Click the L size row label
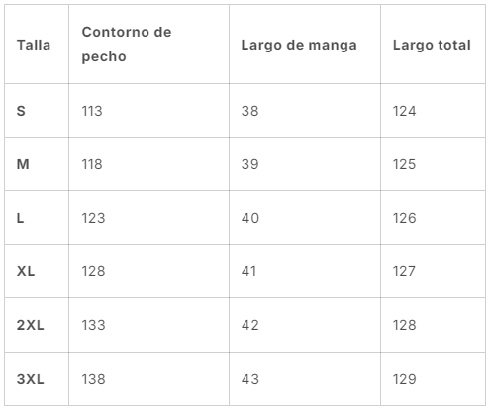 (x=20, y=218)
